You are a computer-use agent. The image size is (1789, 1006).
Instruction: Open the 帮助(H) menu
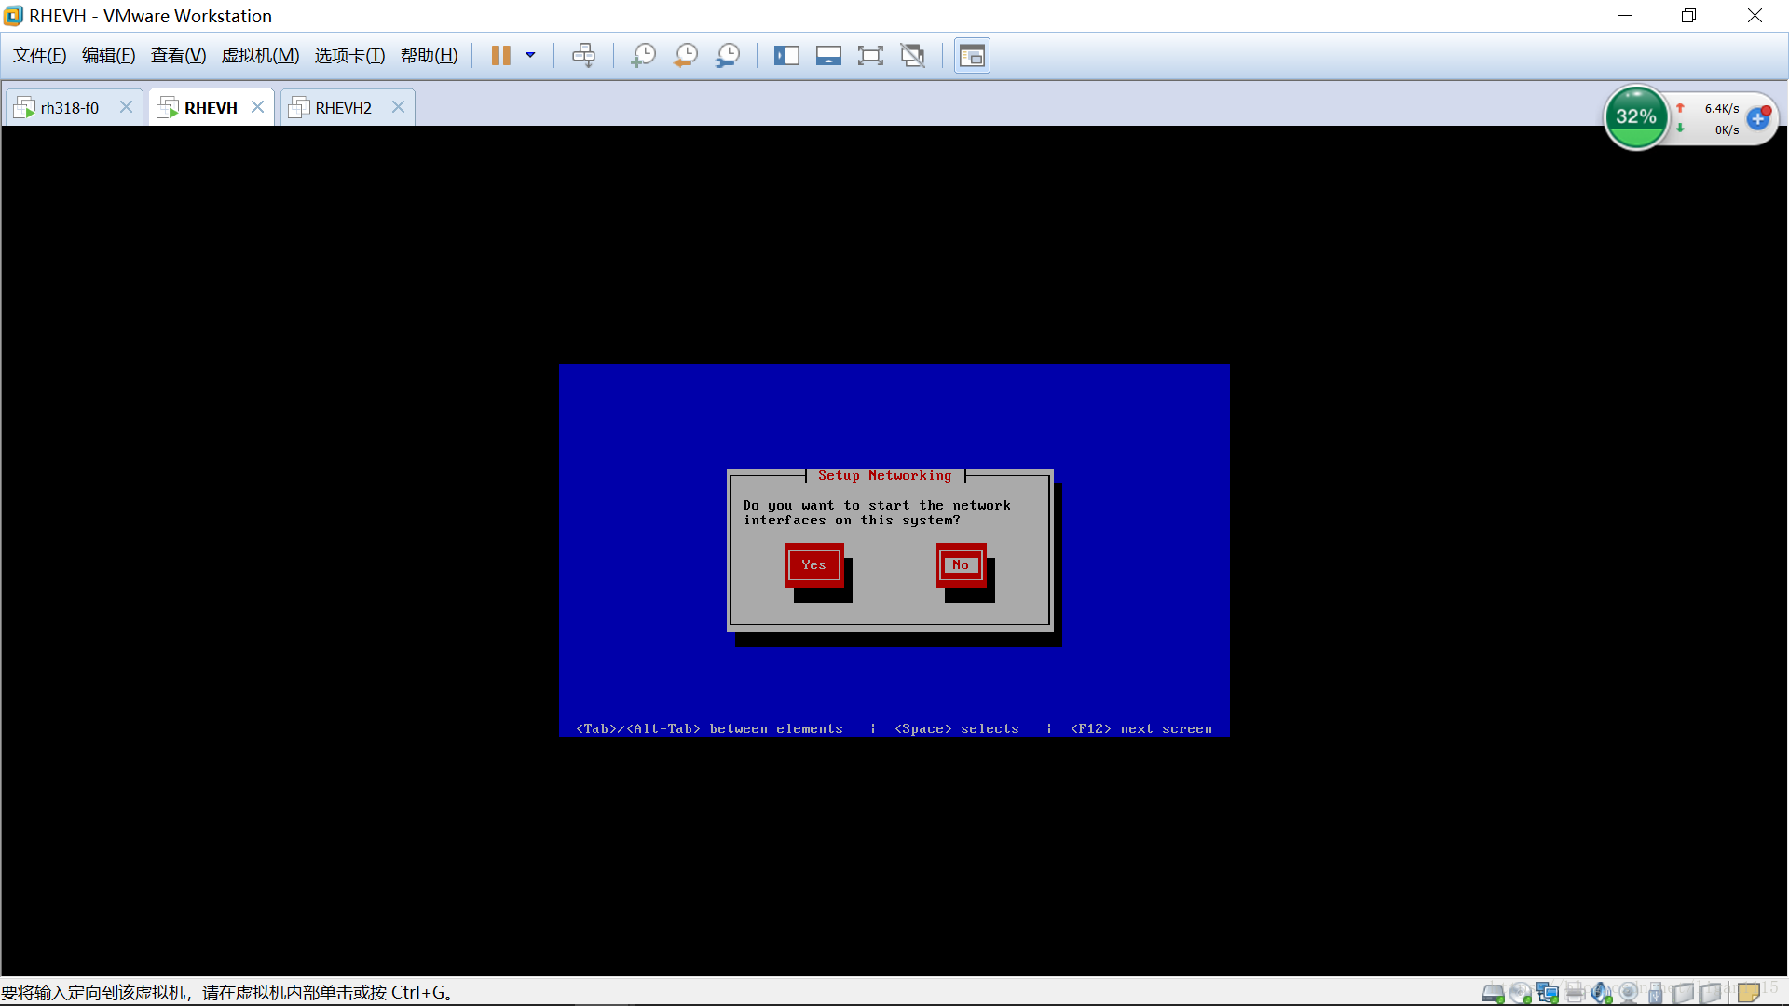430,56
